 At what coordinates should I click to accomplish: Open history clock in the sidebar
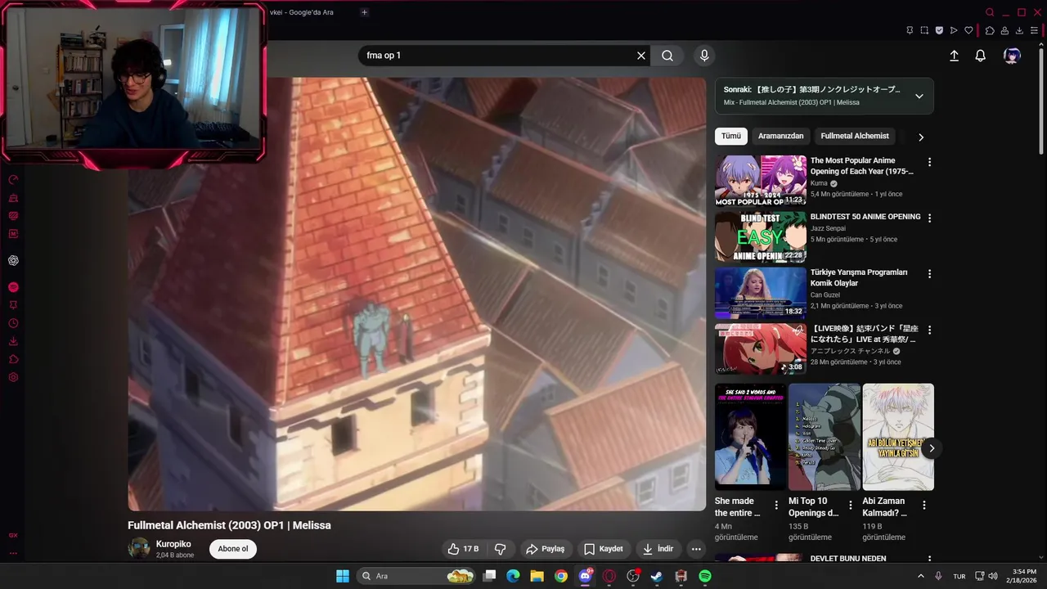[x=13, y=323]
